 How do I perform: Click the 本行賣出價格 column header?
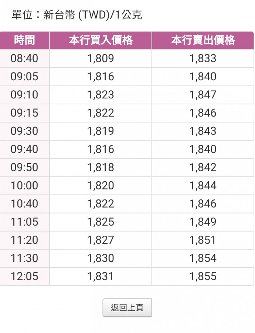(203, 40)
